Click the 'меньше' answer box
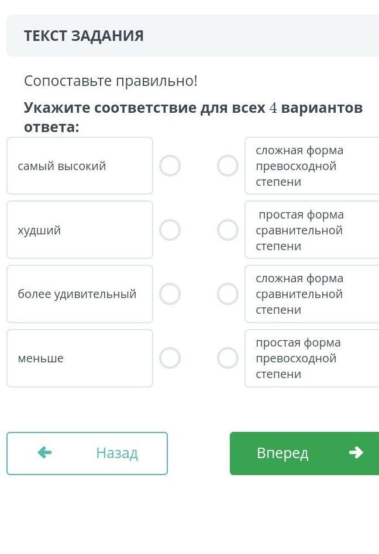 (80, 358)
